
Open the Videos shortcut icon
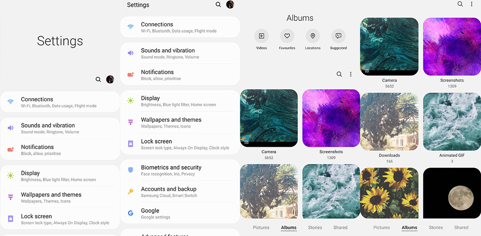pyautogui.click(x=262, y=36)
